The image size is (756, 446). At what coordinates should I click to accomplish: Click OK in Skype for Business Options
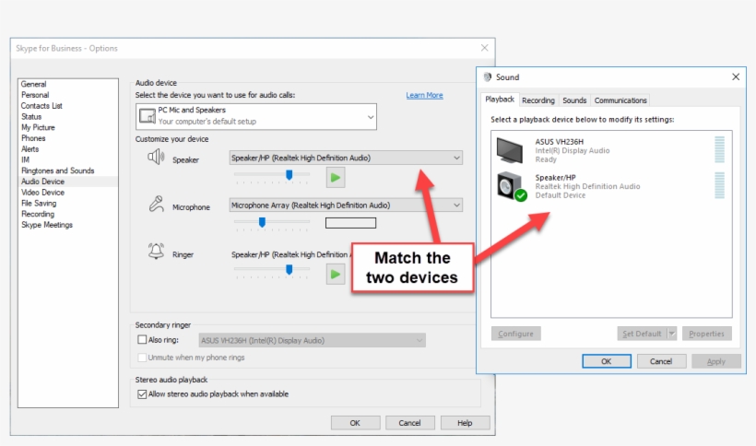355,423
